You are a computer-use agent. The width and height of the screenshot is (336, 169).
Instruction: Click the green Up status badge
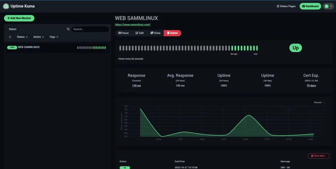click(296, 48)
